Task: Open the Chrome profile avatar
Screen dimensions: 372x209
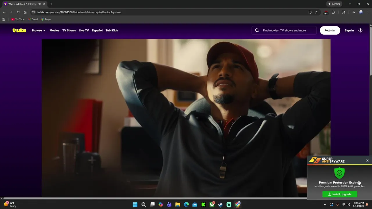Action: click(361, 12)
